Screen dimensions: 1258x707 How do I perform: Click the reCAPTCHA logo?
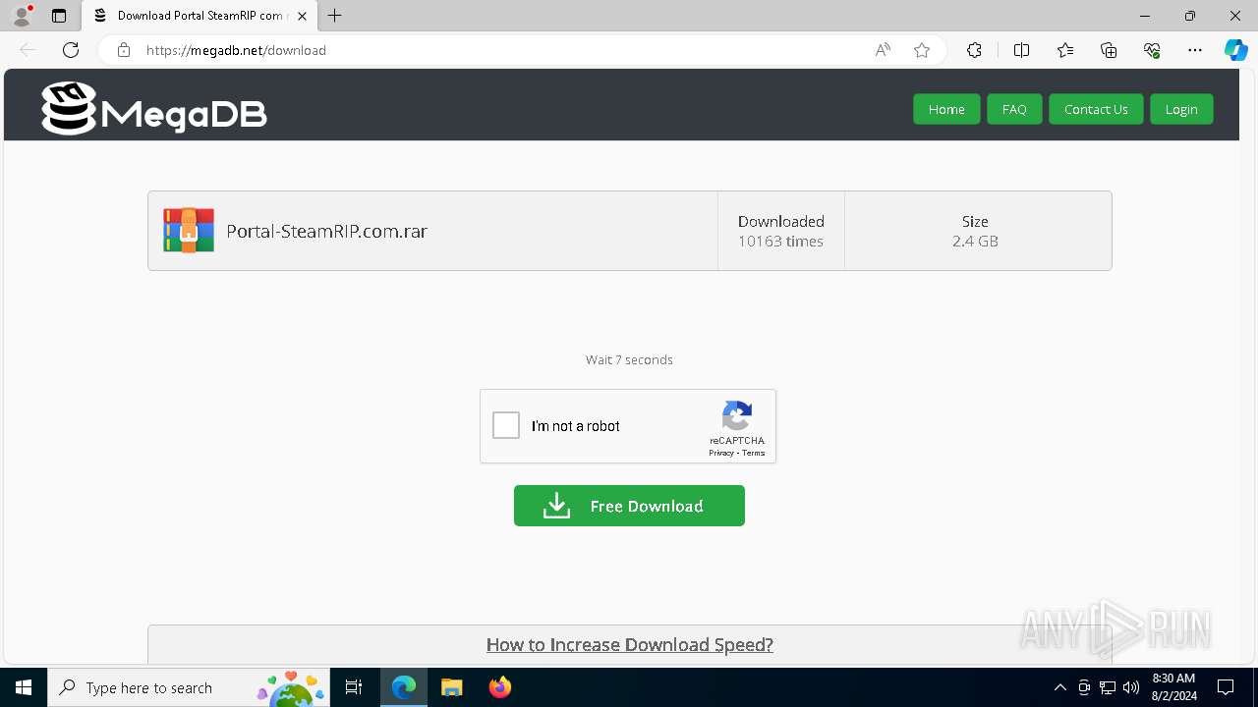tap(737, 415)
